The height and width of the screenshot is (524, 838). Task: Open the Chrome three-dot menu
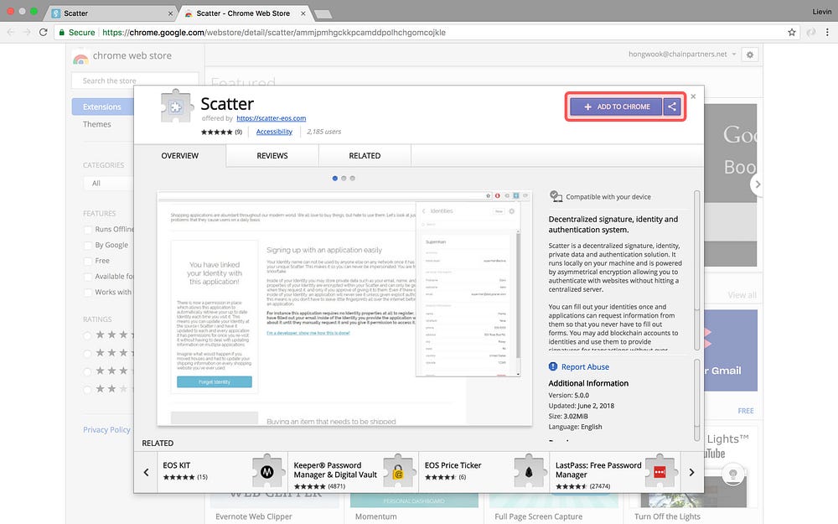(827, 32)
